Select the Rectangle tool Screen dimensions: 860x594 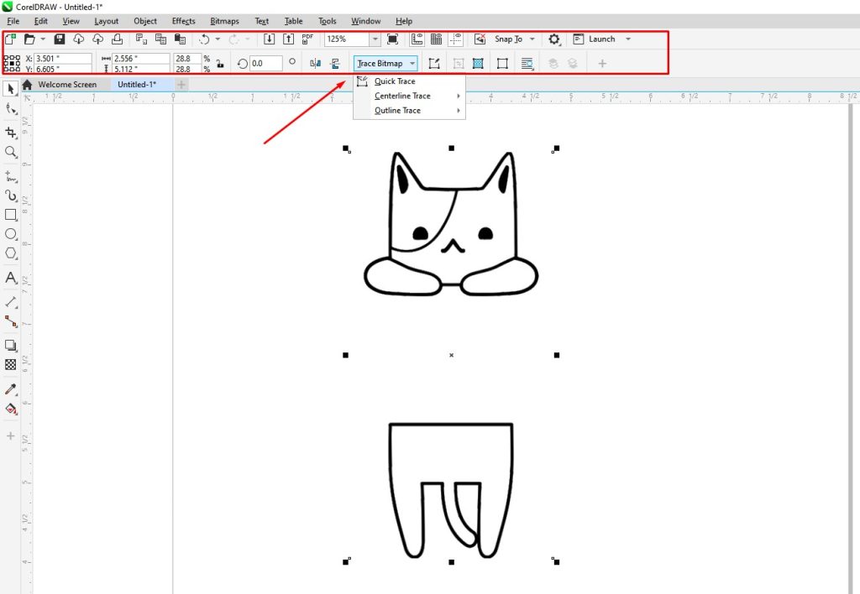tap(10, 215)
